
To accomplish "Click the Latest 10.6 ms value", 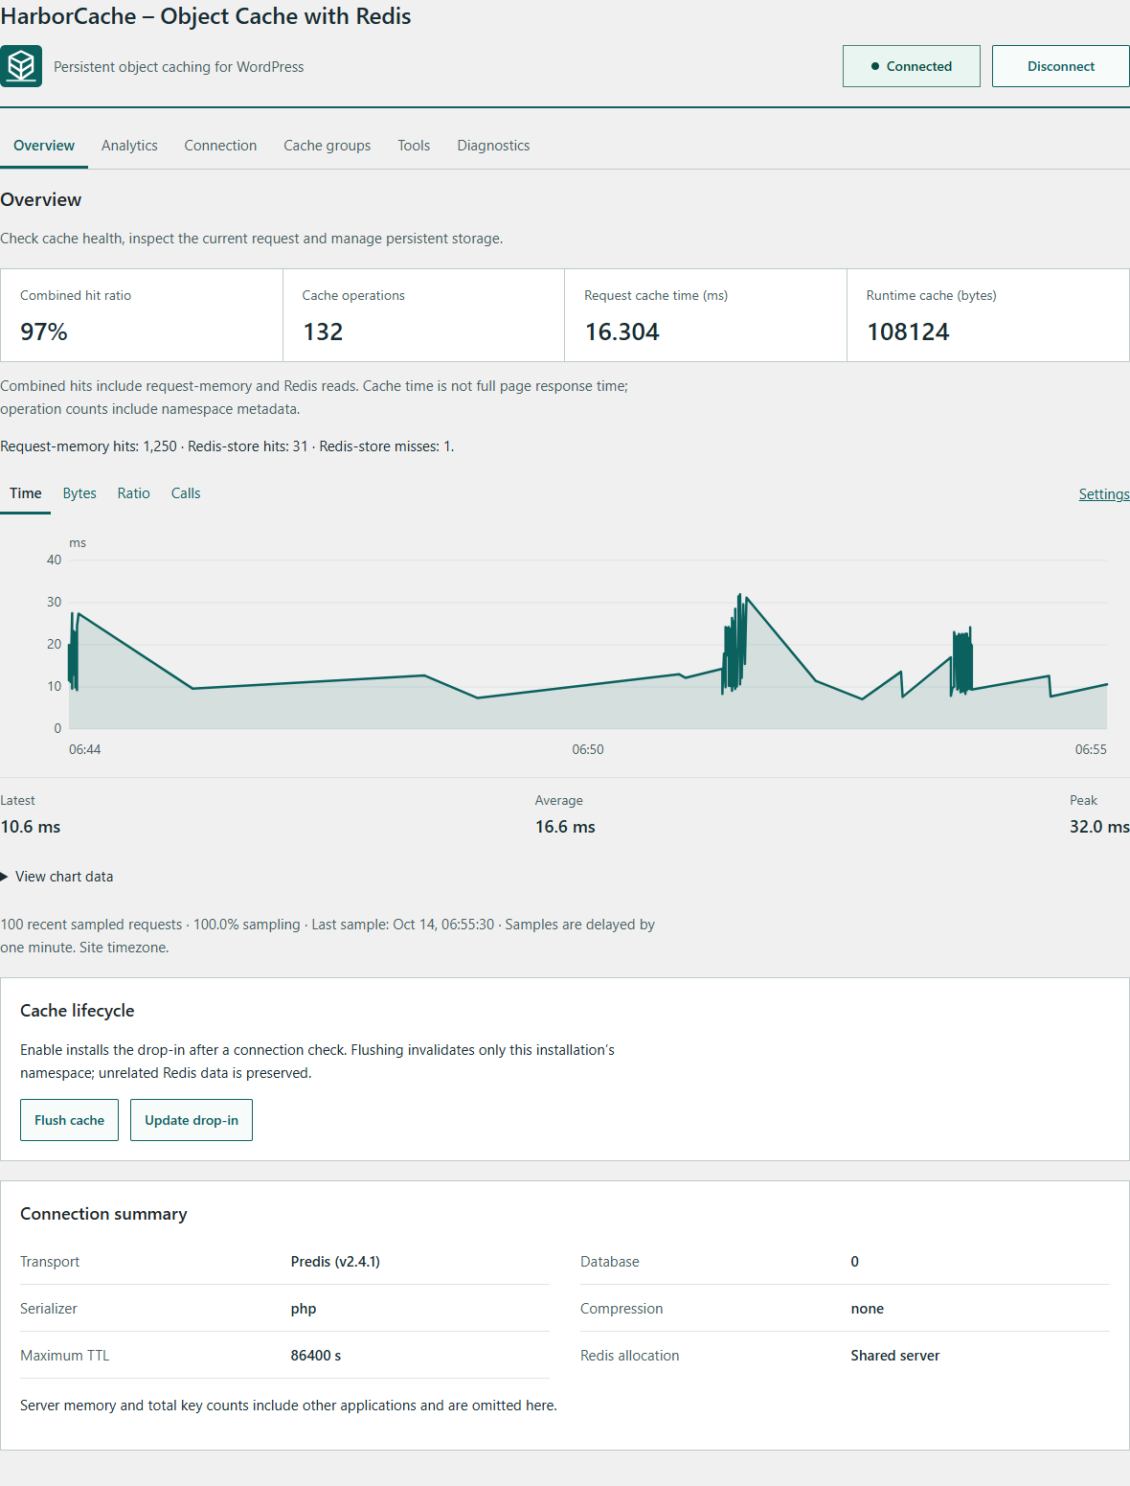I will [31, 827].
